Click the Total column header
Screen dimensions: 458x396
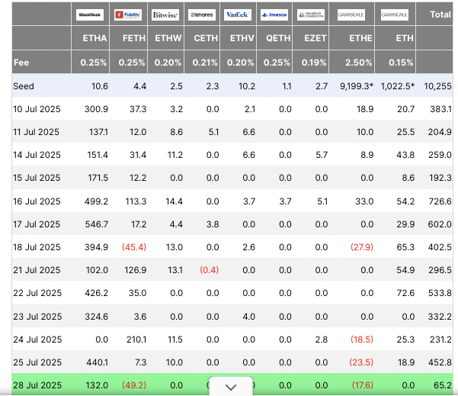[440, 14]
